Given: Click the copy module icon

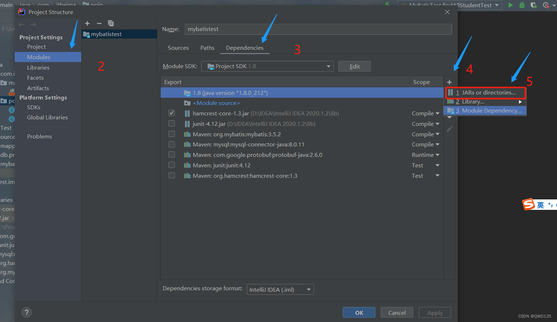Looking at the screenshot, I should pyautogui.click(x=111, y=23).
